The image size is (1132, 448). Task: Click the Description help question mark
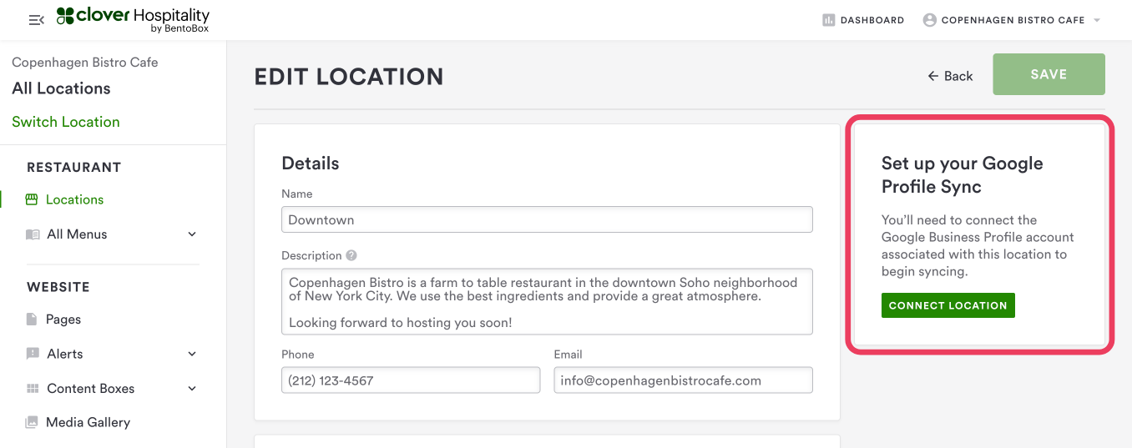351,255
